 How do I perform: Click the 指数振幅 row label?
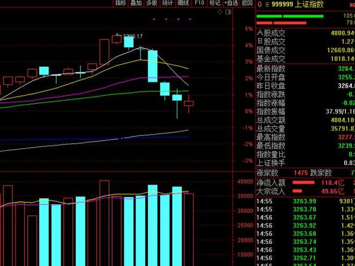coord(271,111)
